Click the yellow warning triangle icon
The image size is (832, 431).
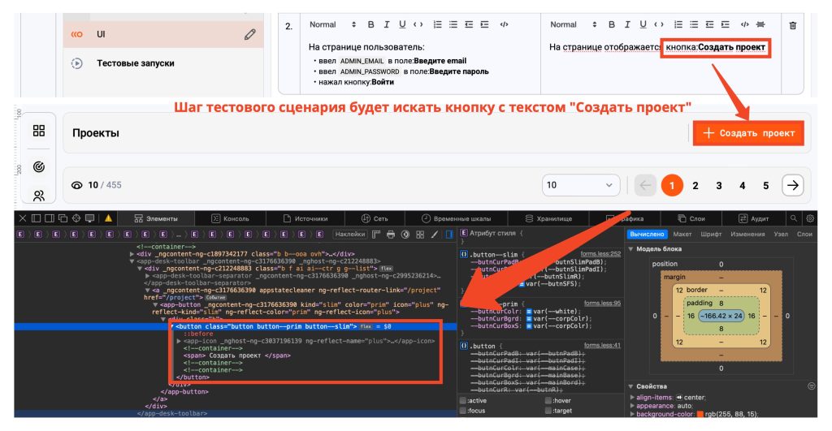108,218
